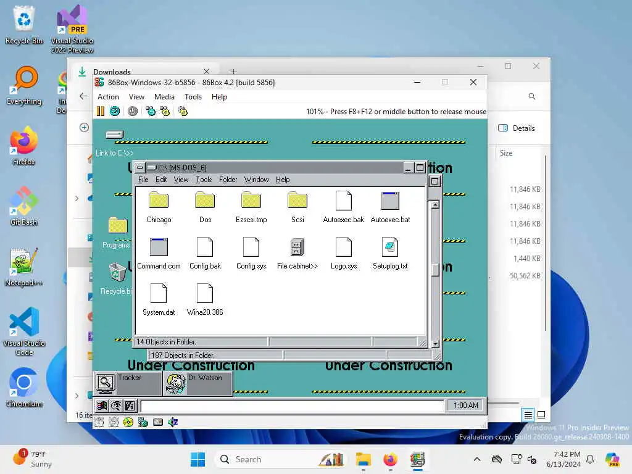Click the gray ACPI shutdown power icon
This screenshot has width=632, height=474.
[x=133, y=111]
